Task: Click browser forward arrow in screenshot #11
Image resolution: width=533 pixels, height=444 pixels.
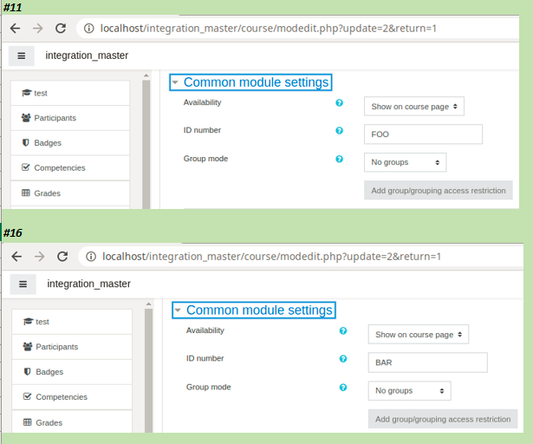Action: [x=38, y=29]
